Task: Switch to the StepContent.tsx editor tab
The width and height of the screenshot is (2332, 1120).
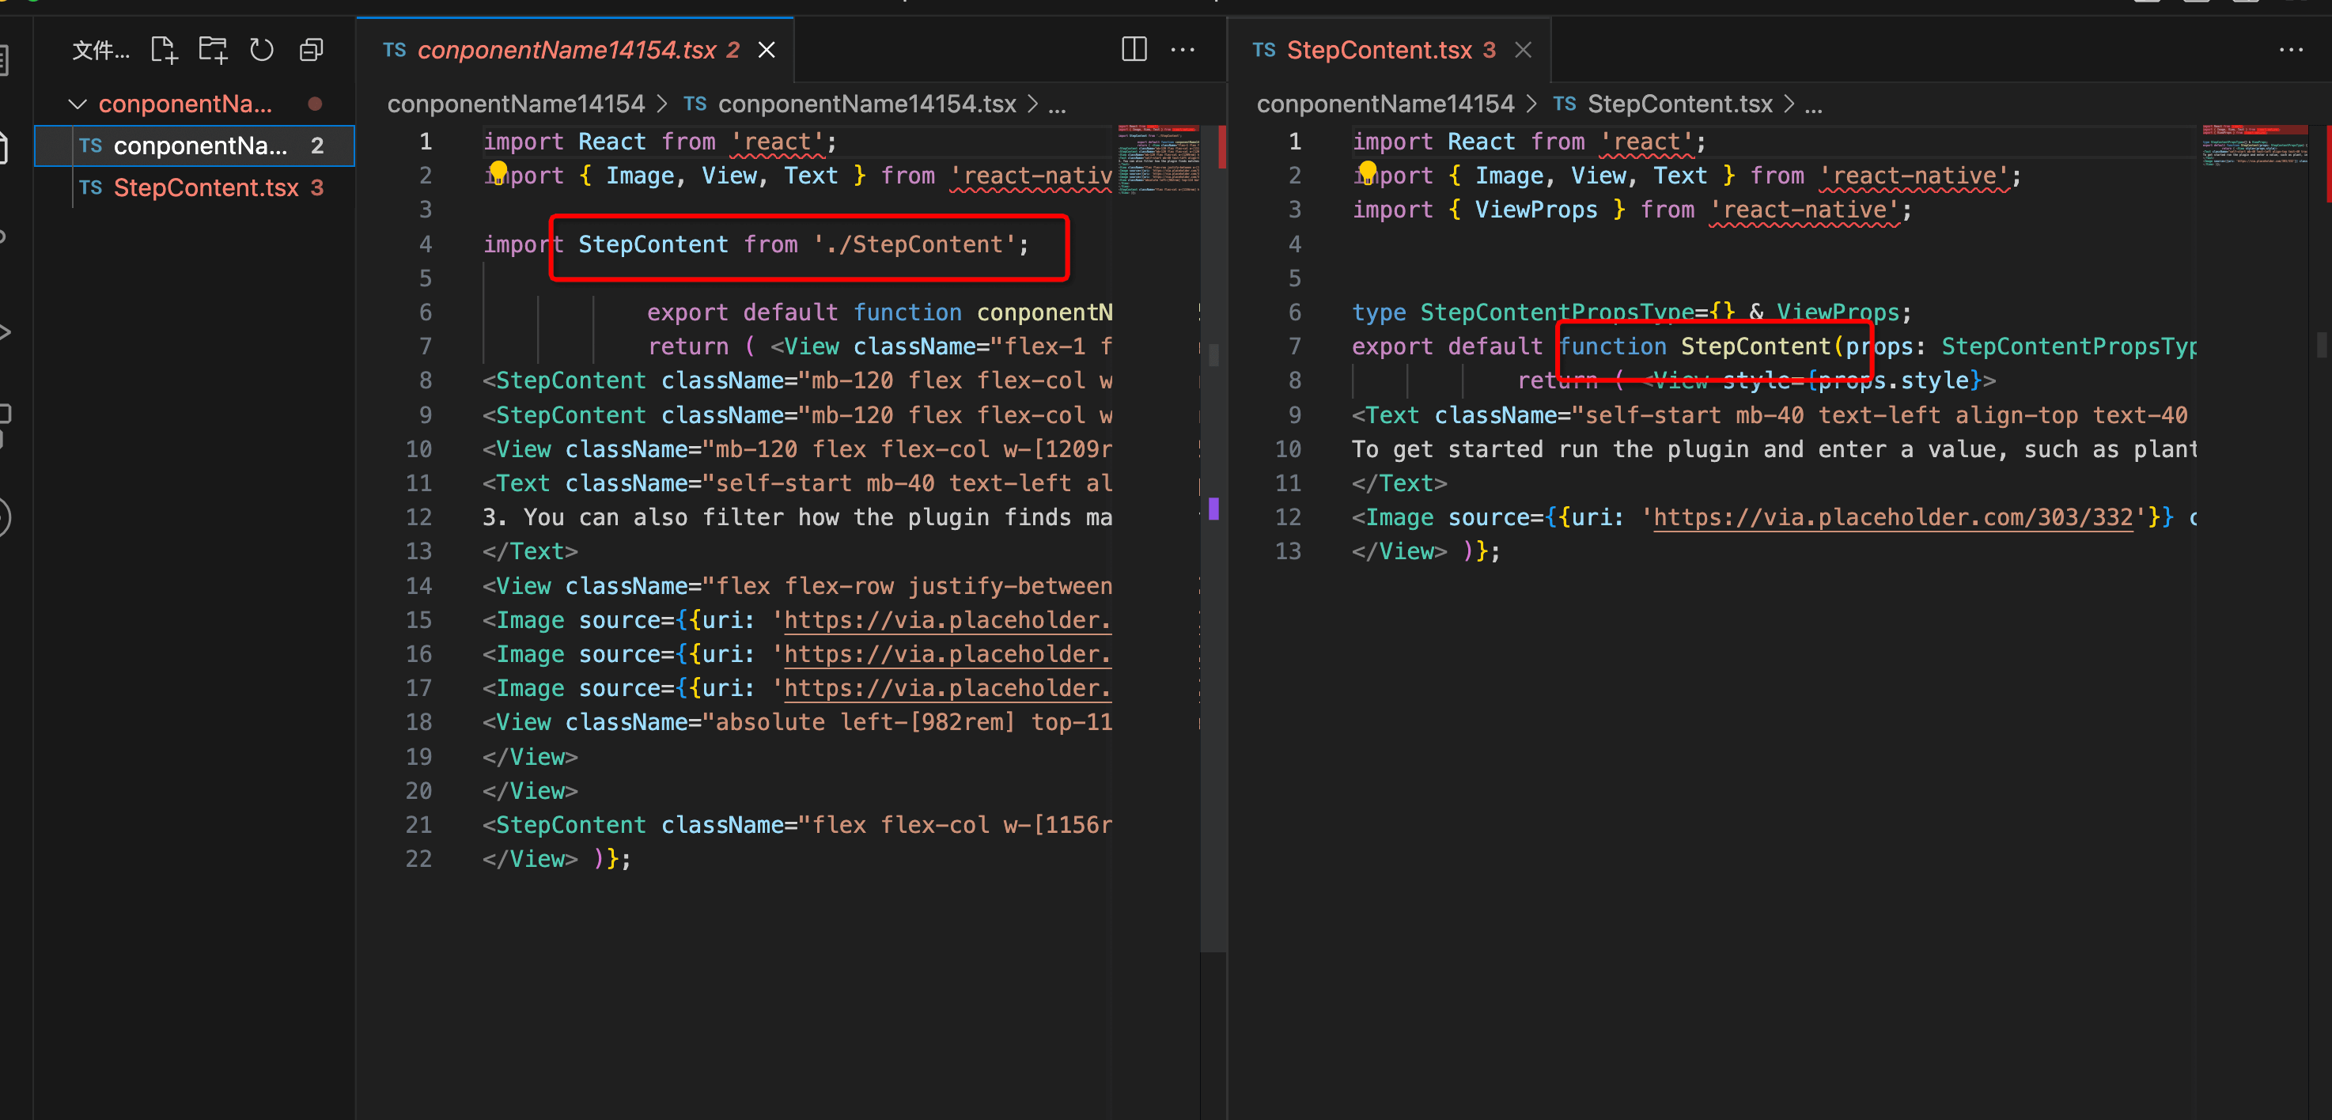Action: (x=1391, y=50)
